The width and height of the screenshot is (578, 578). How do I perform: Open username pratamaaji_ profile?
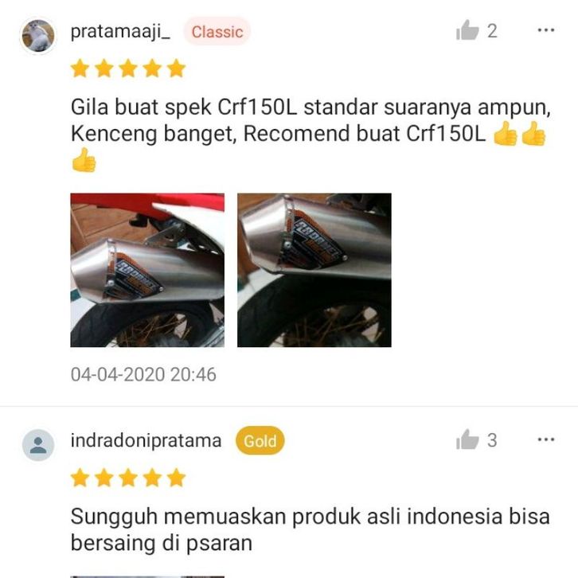point(120,32)
